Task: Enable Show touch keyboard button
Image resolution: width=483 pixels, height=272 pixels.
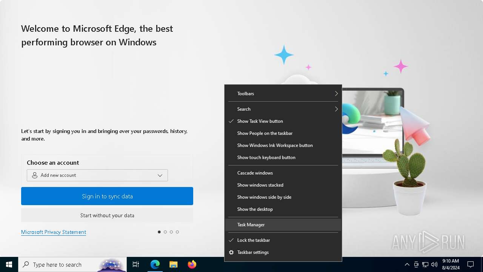Action: 283,158
